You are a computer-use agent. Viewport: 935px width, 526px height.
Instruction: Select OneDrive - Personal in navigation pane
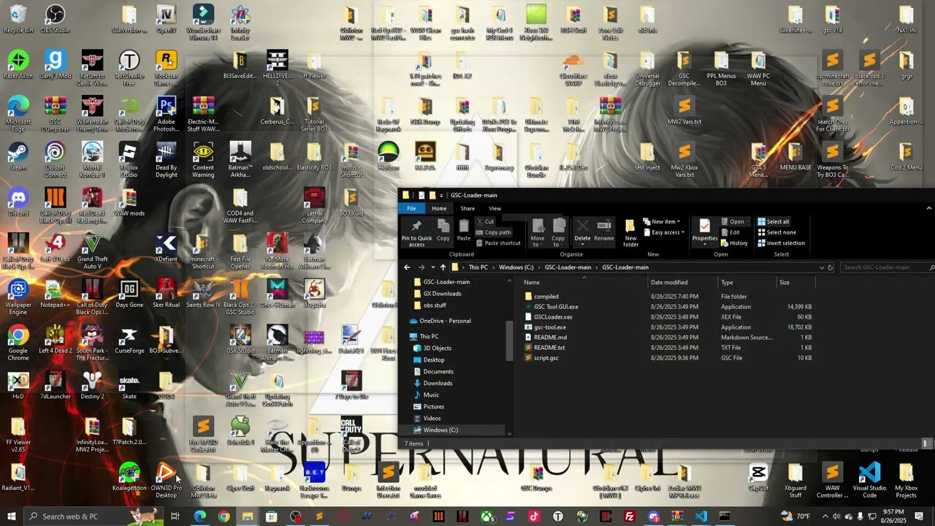445,321
